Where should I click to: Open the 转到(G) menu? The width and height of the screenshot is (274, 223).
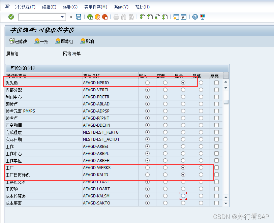[x=70, y=7]
